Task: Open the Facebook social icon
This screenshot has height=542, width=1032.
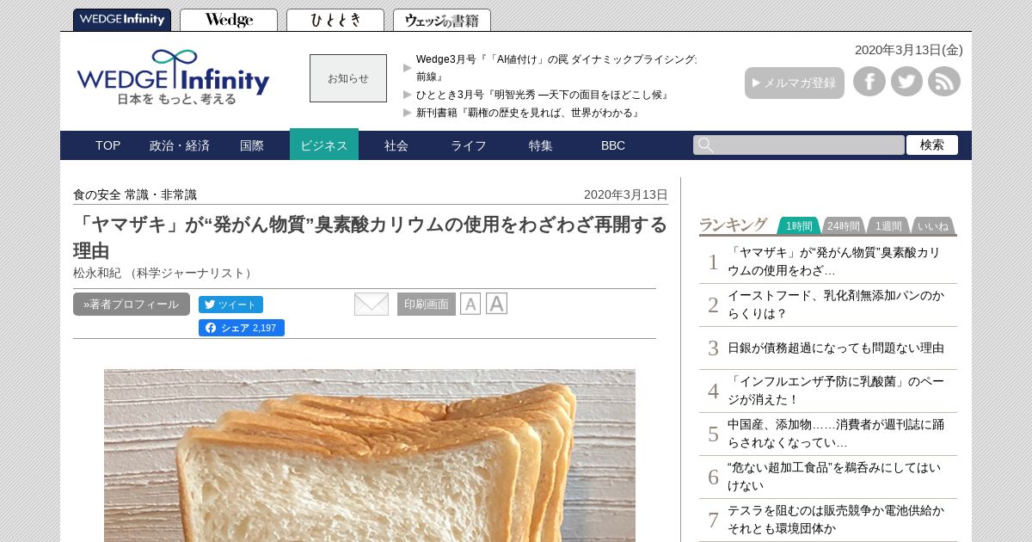Action: click(x=869, y=82)
